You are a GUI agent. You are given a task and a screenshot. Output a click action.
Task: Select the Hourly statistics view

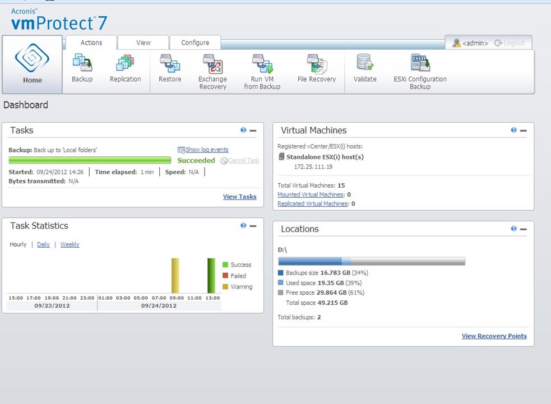tap(18, 244)
